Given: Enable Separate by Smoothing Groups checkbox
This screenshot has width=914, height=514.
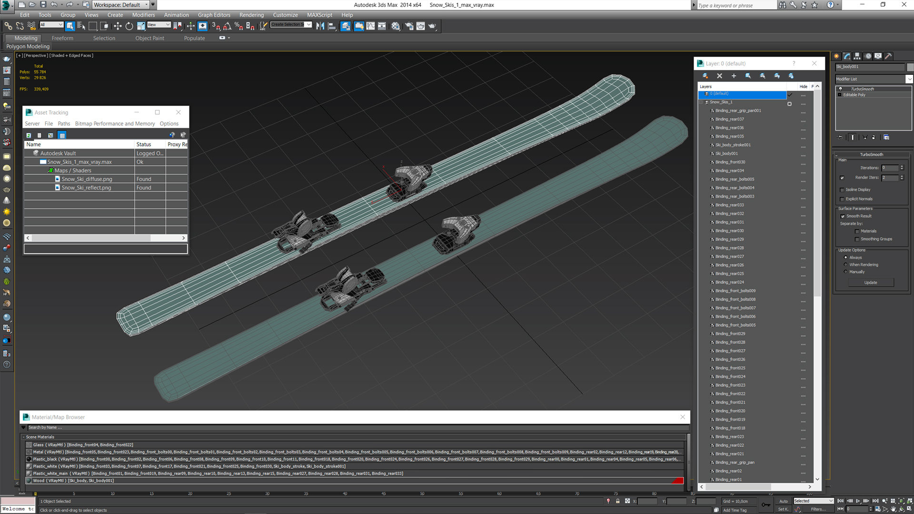Looking at the screenshot, I should click(857, 239).
